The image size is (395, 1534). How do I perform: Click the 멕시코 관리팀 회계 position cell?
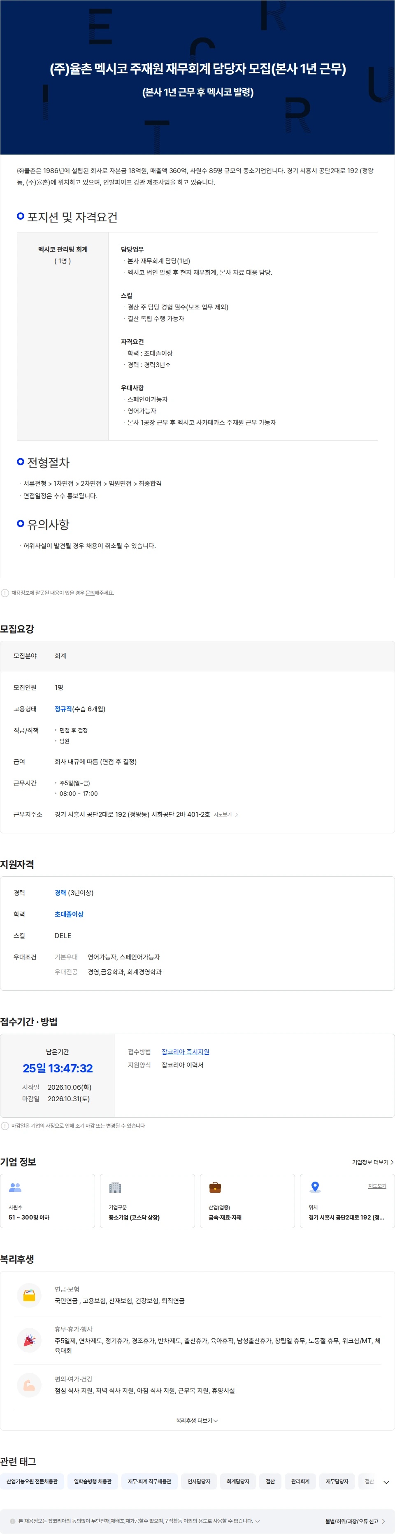(63, 336)
